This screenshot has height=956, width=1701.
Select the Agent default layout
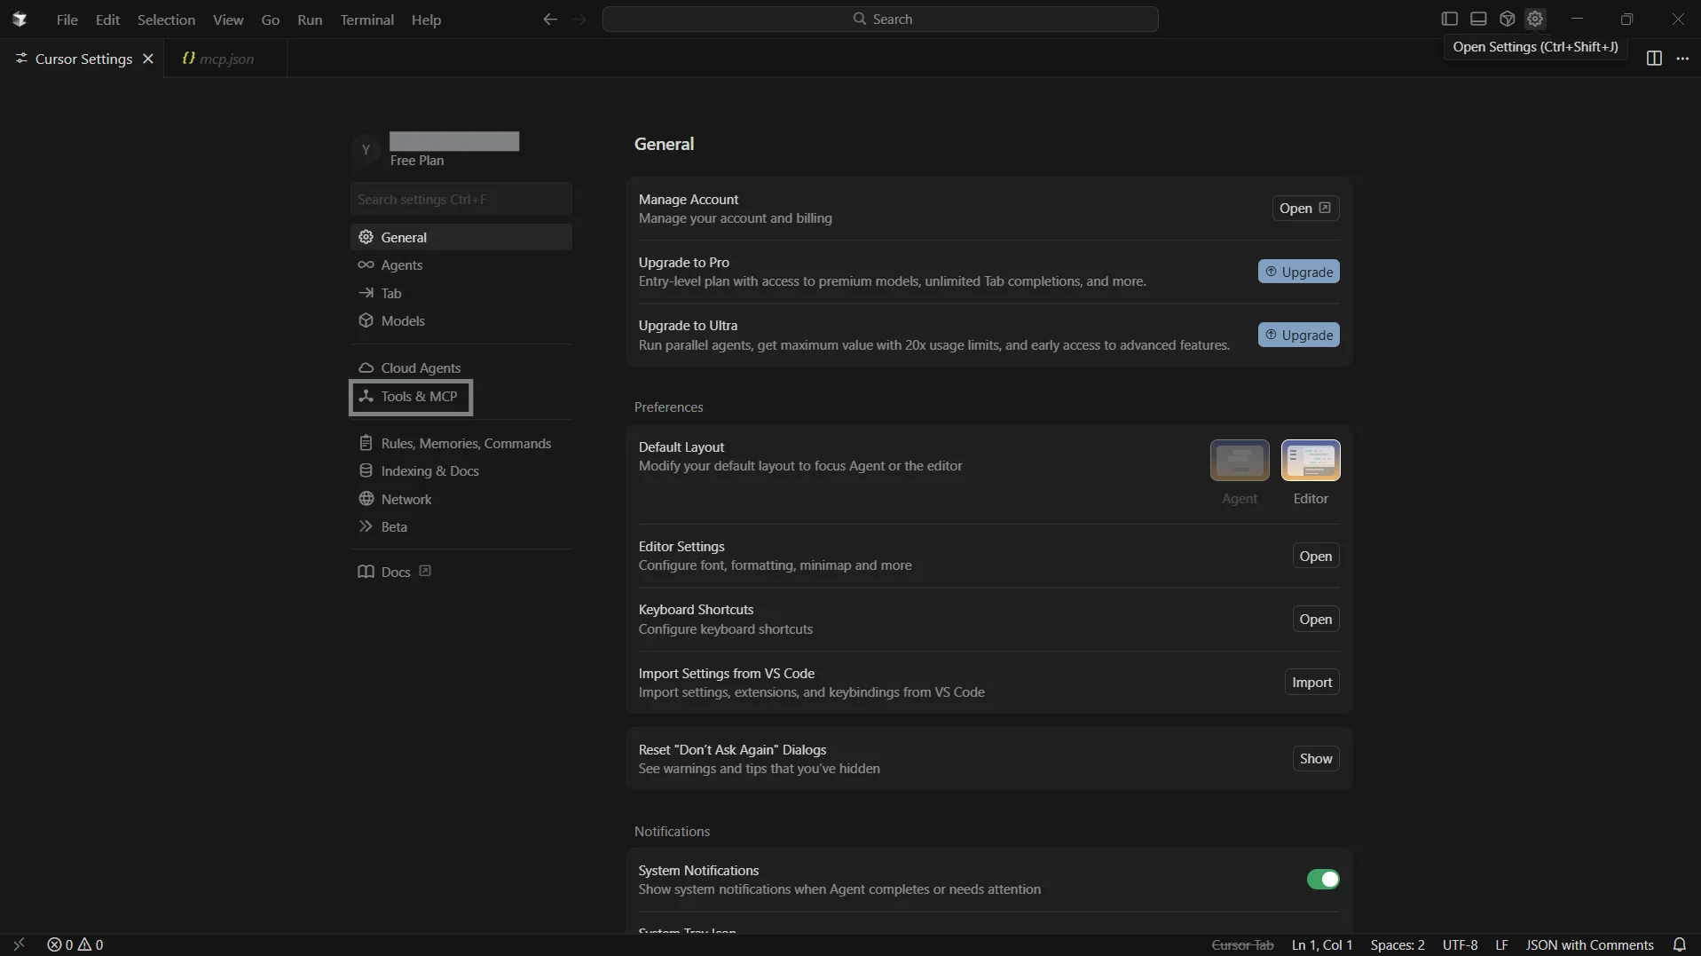(1240, 461)
